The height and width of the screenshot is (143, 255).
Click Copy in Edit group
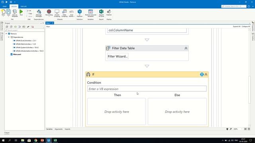(x=29, y=14)
